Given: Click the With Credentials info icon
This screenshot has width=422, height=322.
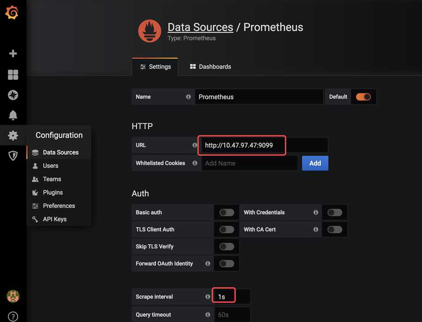Looking at the screenshot, I should tap(316, 212).
